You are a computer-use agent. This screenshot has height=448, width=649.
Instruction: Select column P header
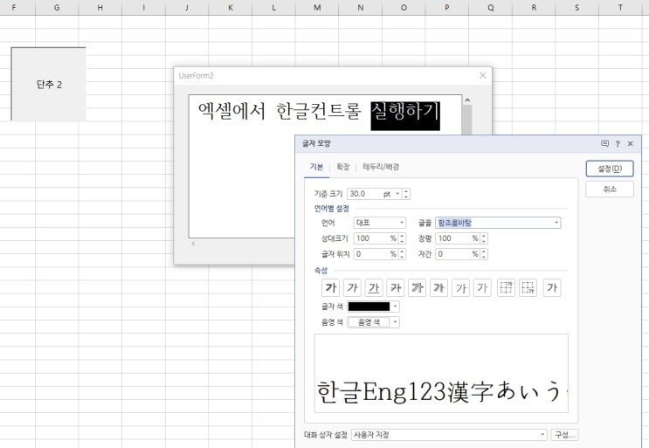coord(447,8)
